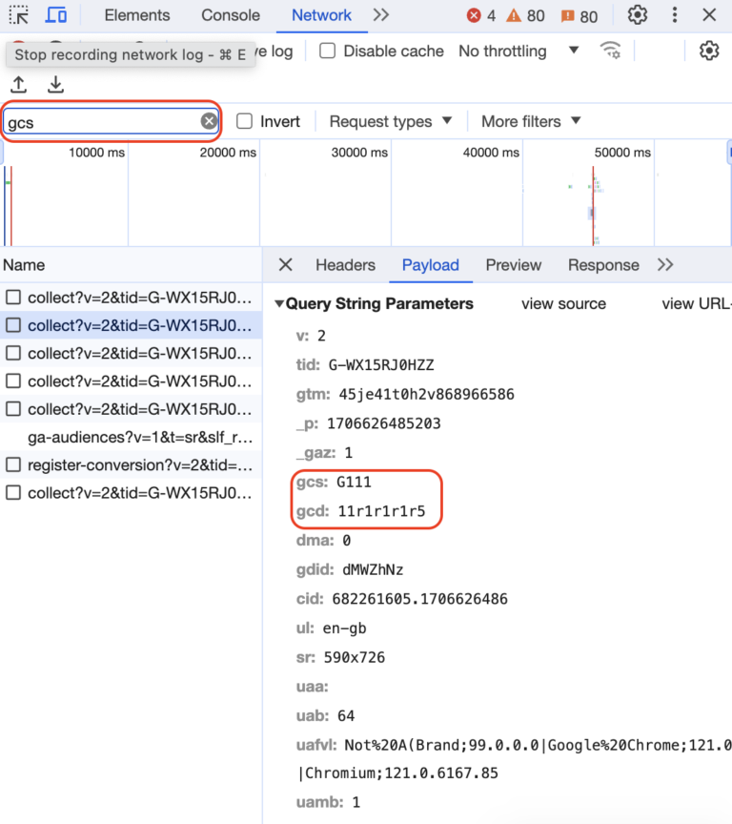This screenshot has height=824, width=732.
Task: Open the No throttling dropdown
Action: [x=518, y=51]
